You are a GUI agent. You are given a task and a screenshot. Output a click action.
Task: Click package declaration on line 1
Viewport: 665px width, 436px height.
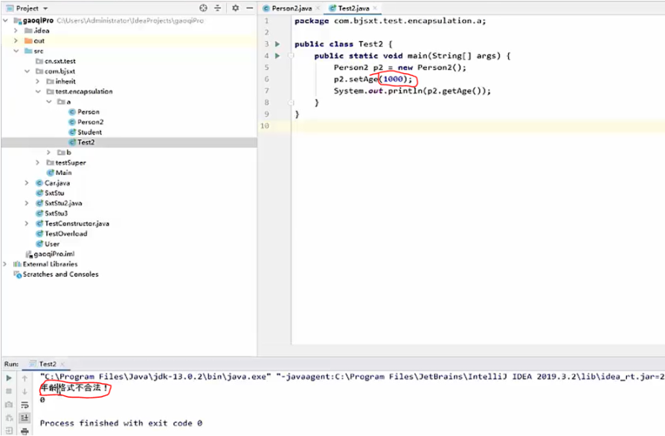click(391, 21)
